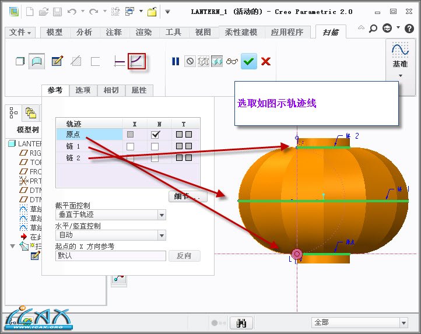Open the learning connector icon
The height and width of the screenshot is (334, 421).
[x=387, y=28]
